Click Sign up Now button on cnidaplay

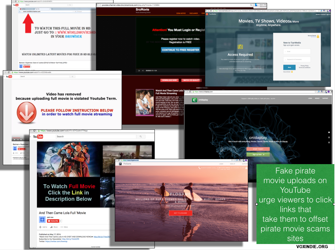point(258,154)
